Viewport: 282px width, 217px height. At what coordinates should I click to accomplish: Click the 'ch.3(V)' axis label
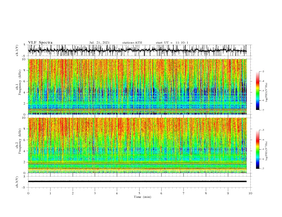click(17, 182)
